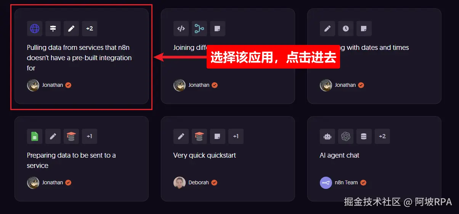Image resolution: width=459 pixels, height=214 pixels.
Task: Click the green Google Sheets icon
Action: [x=35, y=136]
